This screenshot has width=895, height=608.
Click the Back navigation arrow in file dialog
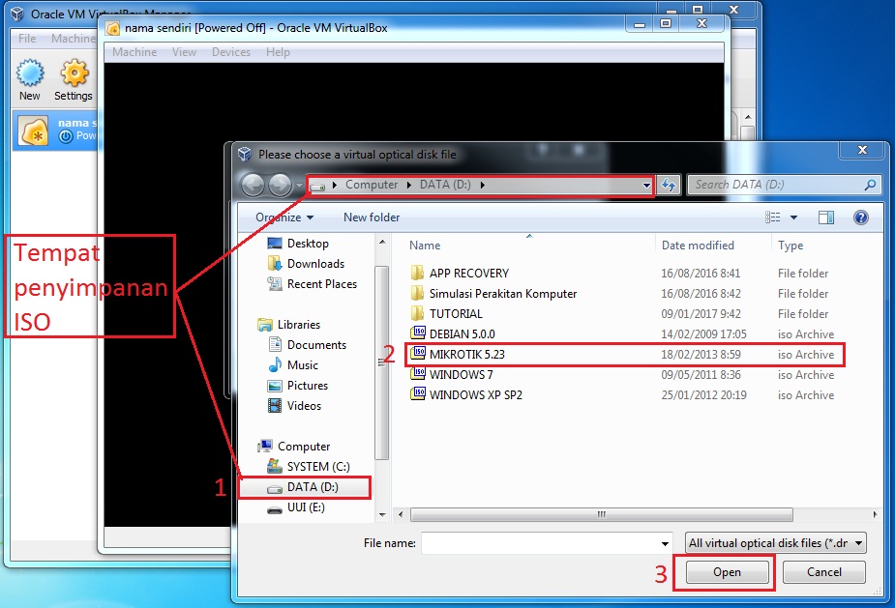pos(253,185)
